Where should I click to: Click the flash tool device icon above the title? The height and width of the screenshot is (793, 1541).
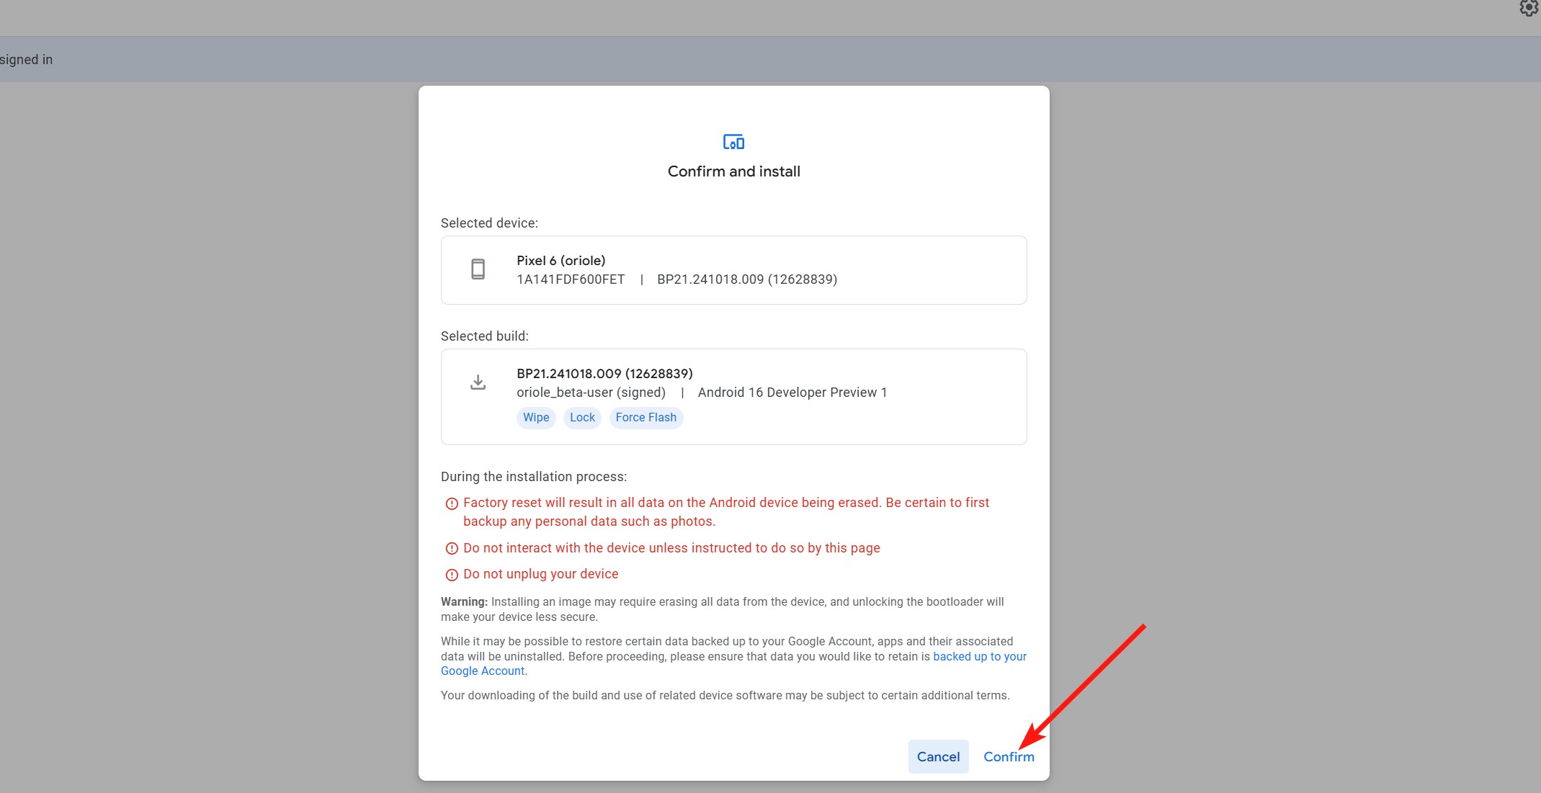[733, 142]
